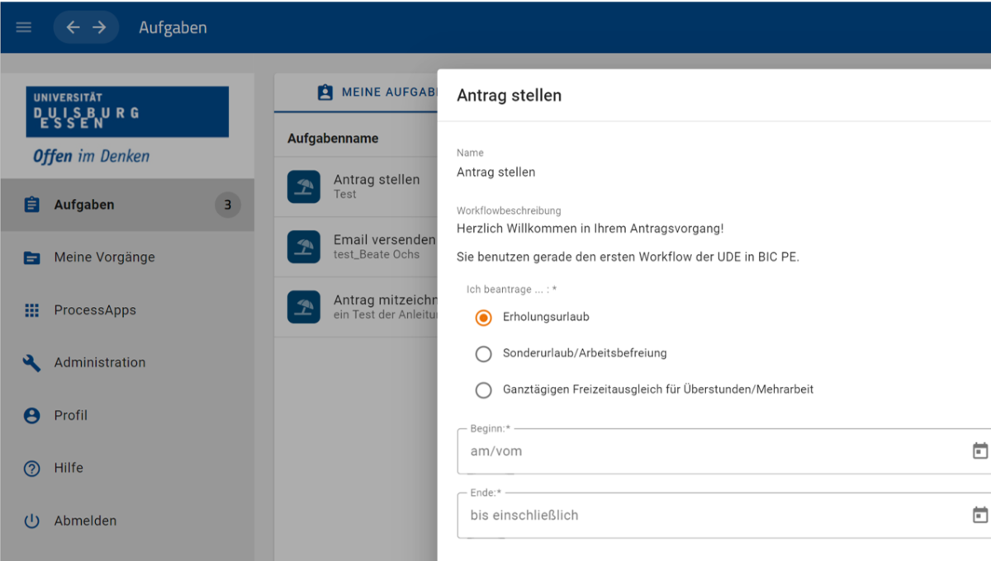Select the Erholungsurlaub radio button
The image size is (991, 561).
pos(484,318)
